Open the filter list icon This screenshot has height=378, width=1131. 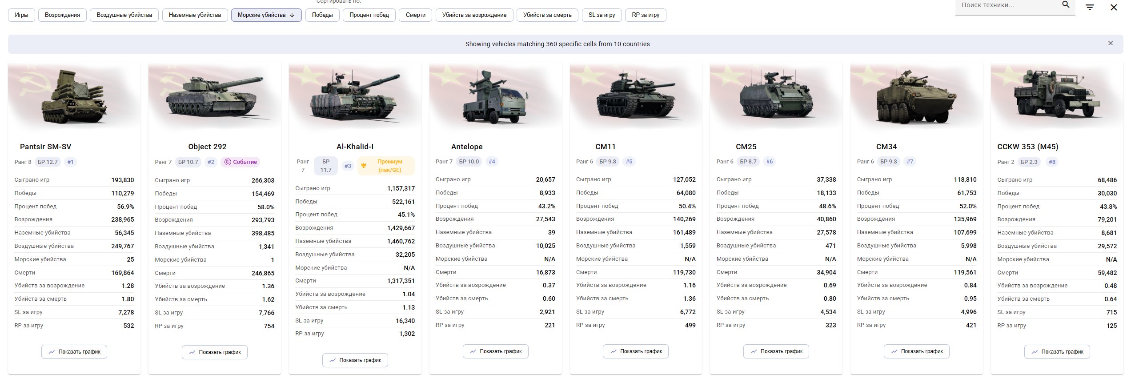pyautogui.click(x=1090, y=8)
